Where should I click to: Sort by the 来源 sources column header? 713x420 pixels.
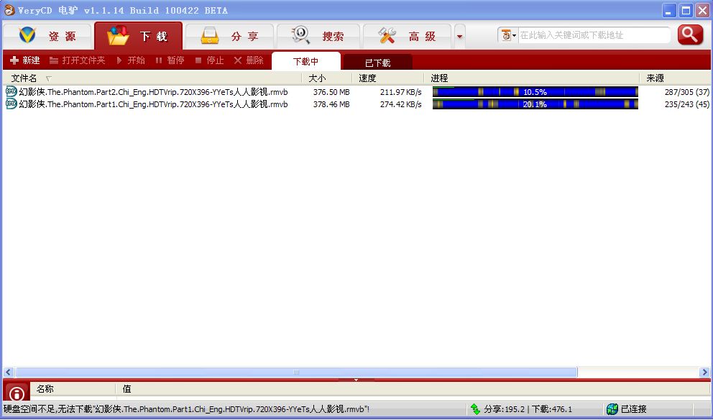click(675, 78)
